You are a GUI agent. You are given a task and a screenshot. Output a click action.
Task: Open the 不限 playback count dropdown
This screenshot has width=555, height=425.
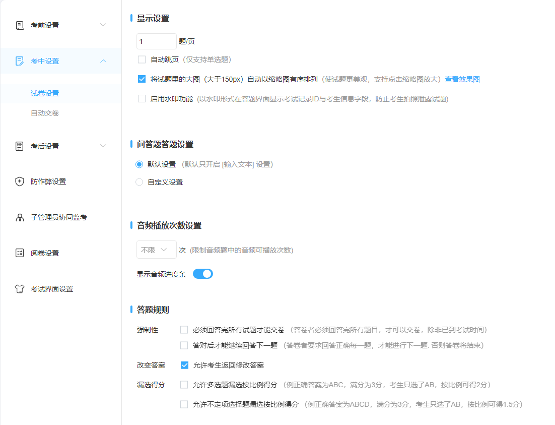(156, 249)
